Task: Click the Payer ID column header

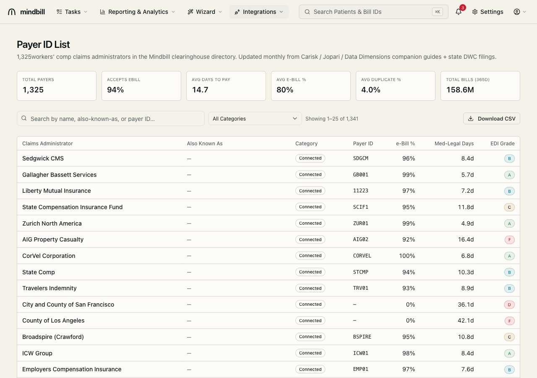Action: click(363, 143)
